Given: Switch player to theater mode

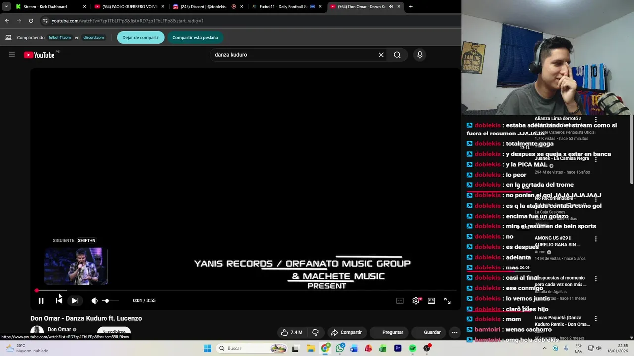Looking at the screenshot, I should pos(431,300).
